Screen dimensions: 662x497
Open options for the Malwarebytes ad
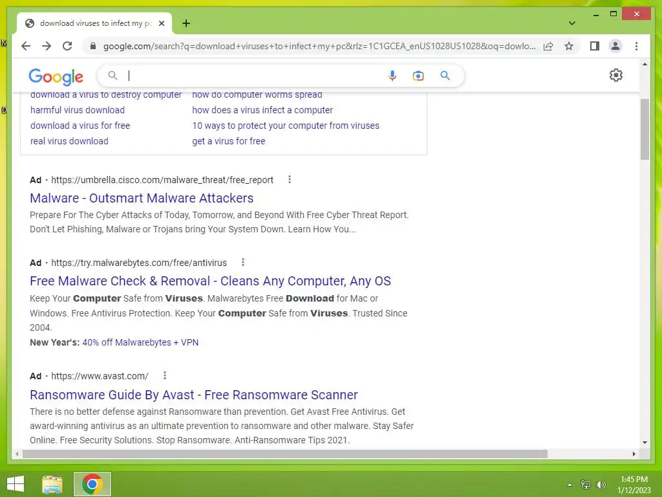click(243, 263)
